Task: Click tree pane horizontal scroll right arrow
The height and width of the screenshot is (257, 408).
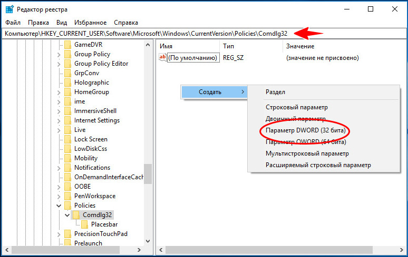Action: 139,250
